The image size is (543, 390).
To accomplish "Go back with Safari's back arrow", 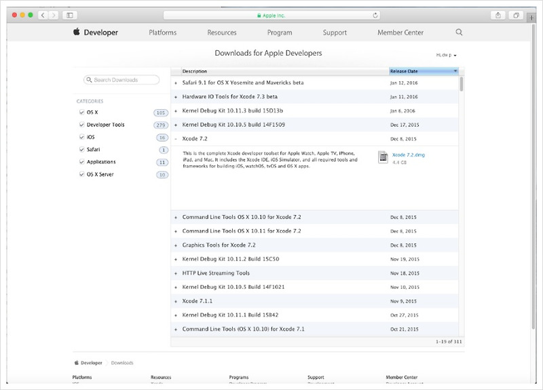I will point(43,15).
